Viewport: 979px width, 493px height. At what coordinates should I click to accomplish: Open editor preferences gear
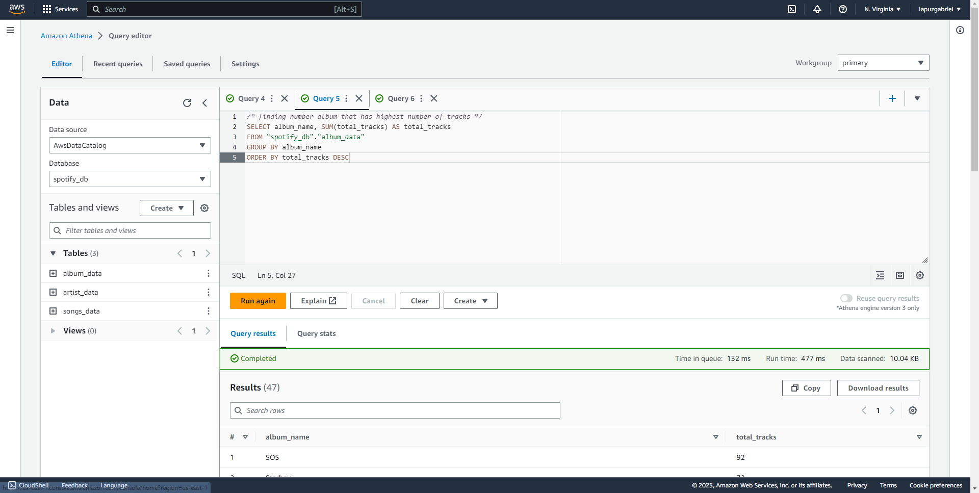pos(920,275)
